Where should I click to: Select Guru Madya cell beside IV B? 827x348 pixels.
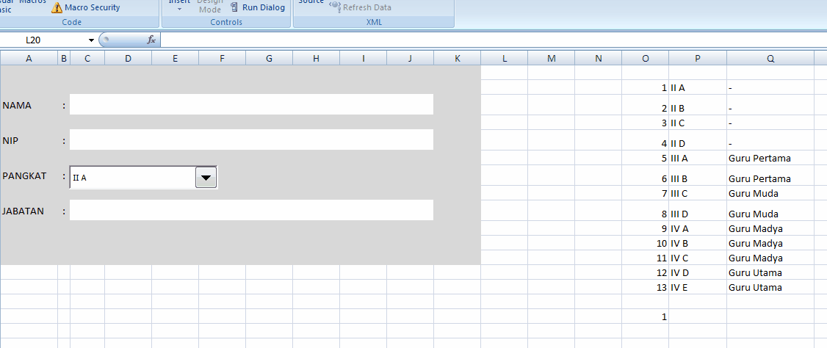pyautogui.click(x=771, y=243)
